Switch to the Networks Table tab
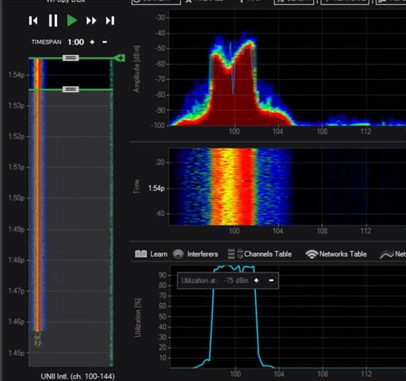This screenshot has width=406, height=381. click(x=336, y=254)
